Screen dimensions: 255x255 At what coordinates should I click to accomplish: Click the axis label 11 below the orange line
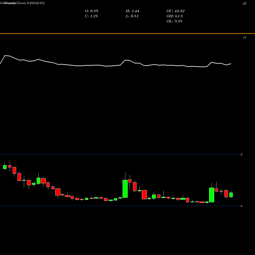[x=244, y=38]
